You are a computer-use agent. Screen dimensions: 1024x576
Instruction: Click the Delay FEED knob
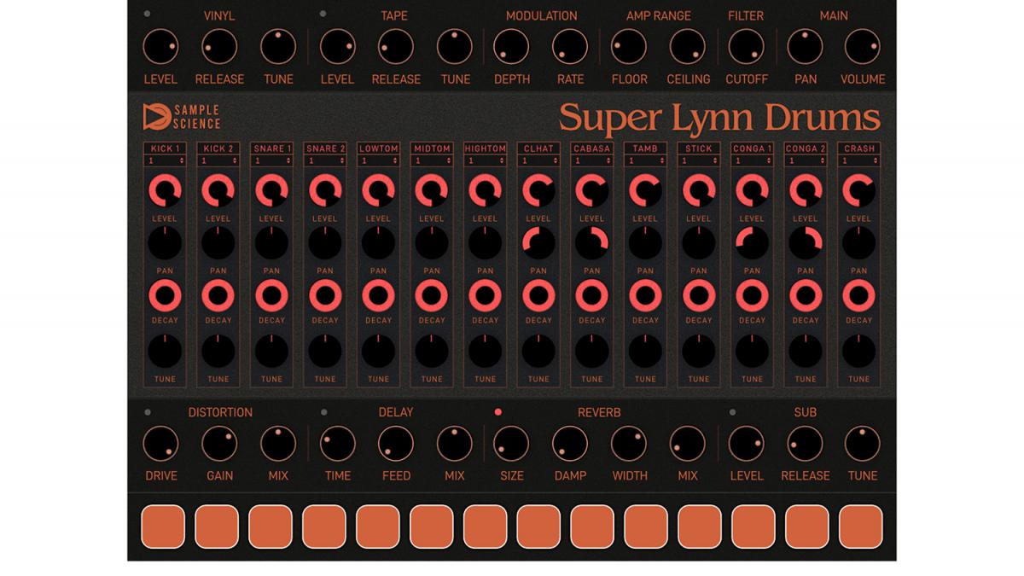[396, 444]
